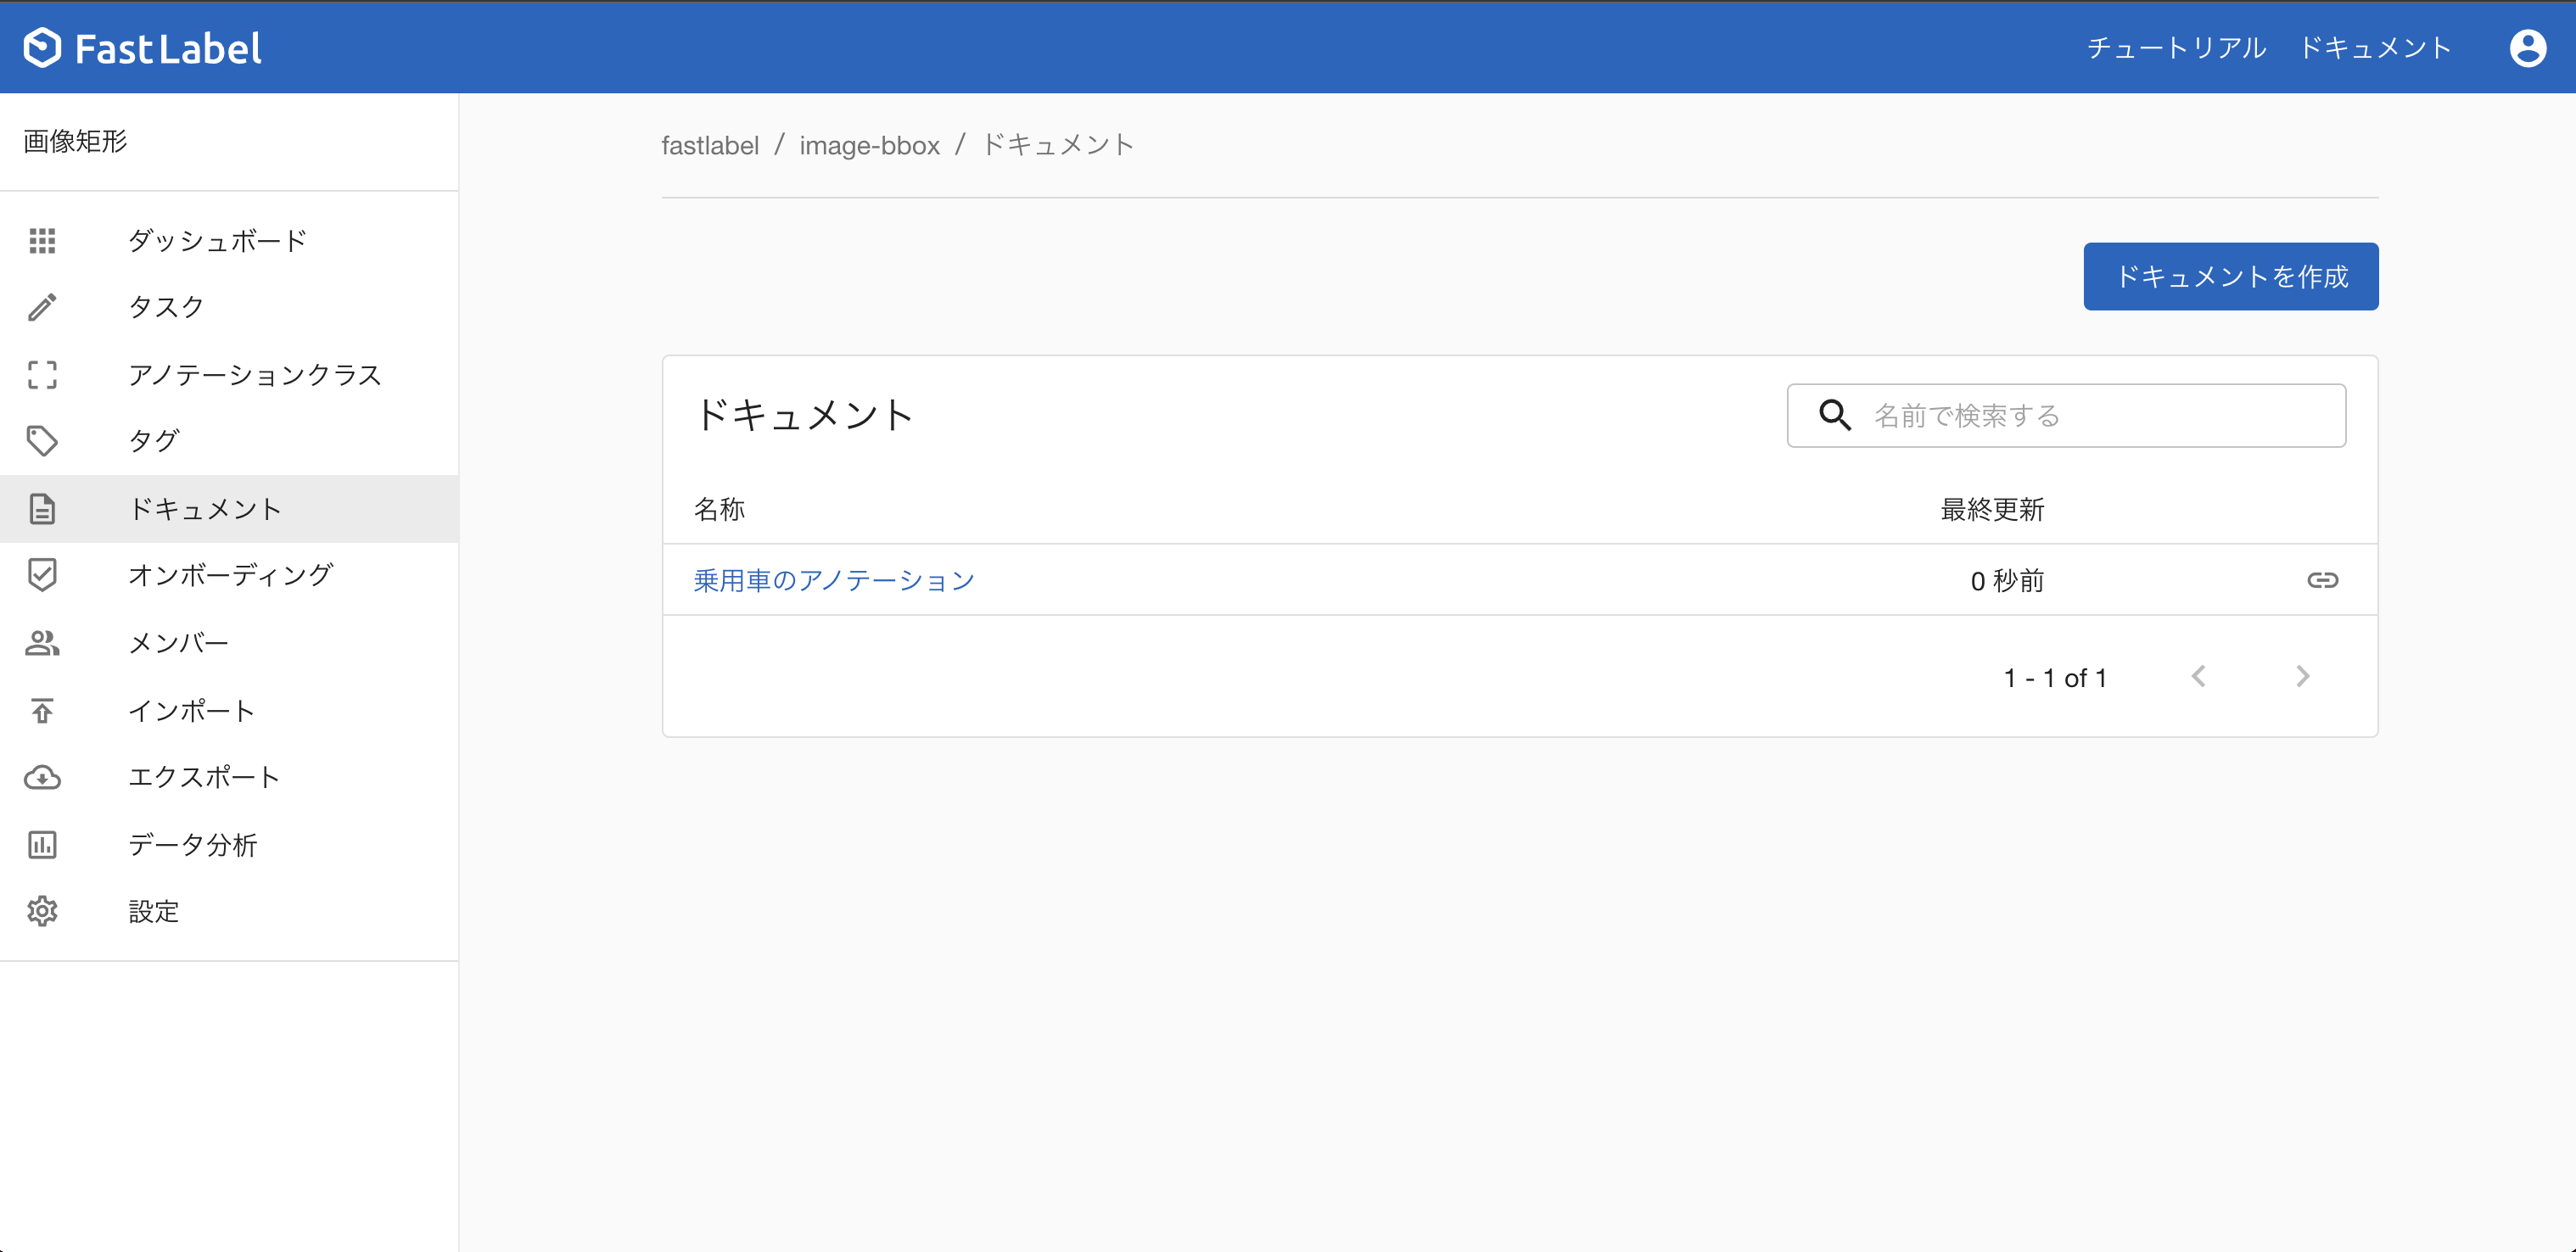Image resolution: width=2576 pixels, height=1252 pixels.
Task: Open the user account avatar menu
Action: coord(2527,48)
